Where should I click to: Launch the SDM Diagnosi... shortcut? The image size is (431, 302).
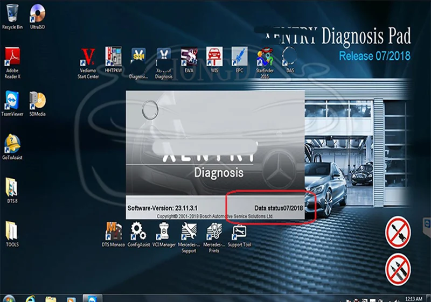coord(138,63)
